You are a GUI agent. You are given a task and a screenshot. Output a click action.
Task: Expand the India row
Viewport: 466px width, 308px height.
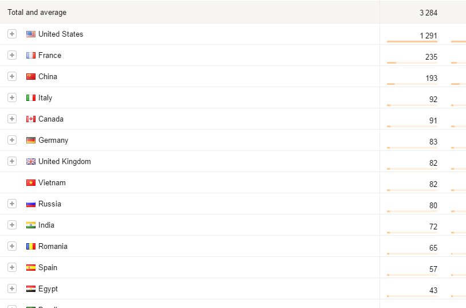[12, 225]
